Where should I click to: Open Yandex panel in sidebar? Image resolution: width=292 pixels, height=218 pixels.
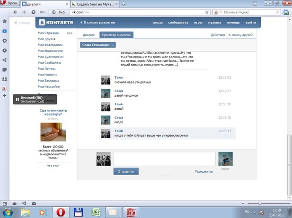[5, 88]
